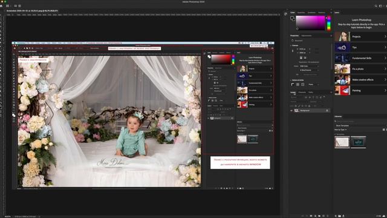Open Fix a photo in Learn panel
The image size is (387, 218).
(x=360, y=69)
